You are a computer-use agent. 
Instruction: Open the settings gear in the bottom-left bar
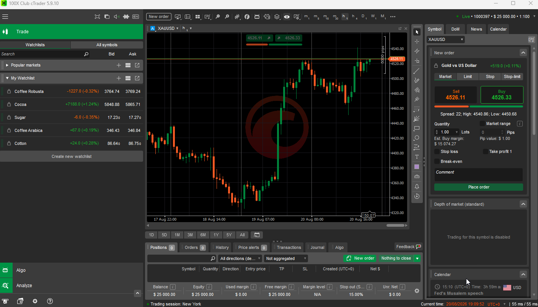point(35,301)
